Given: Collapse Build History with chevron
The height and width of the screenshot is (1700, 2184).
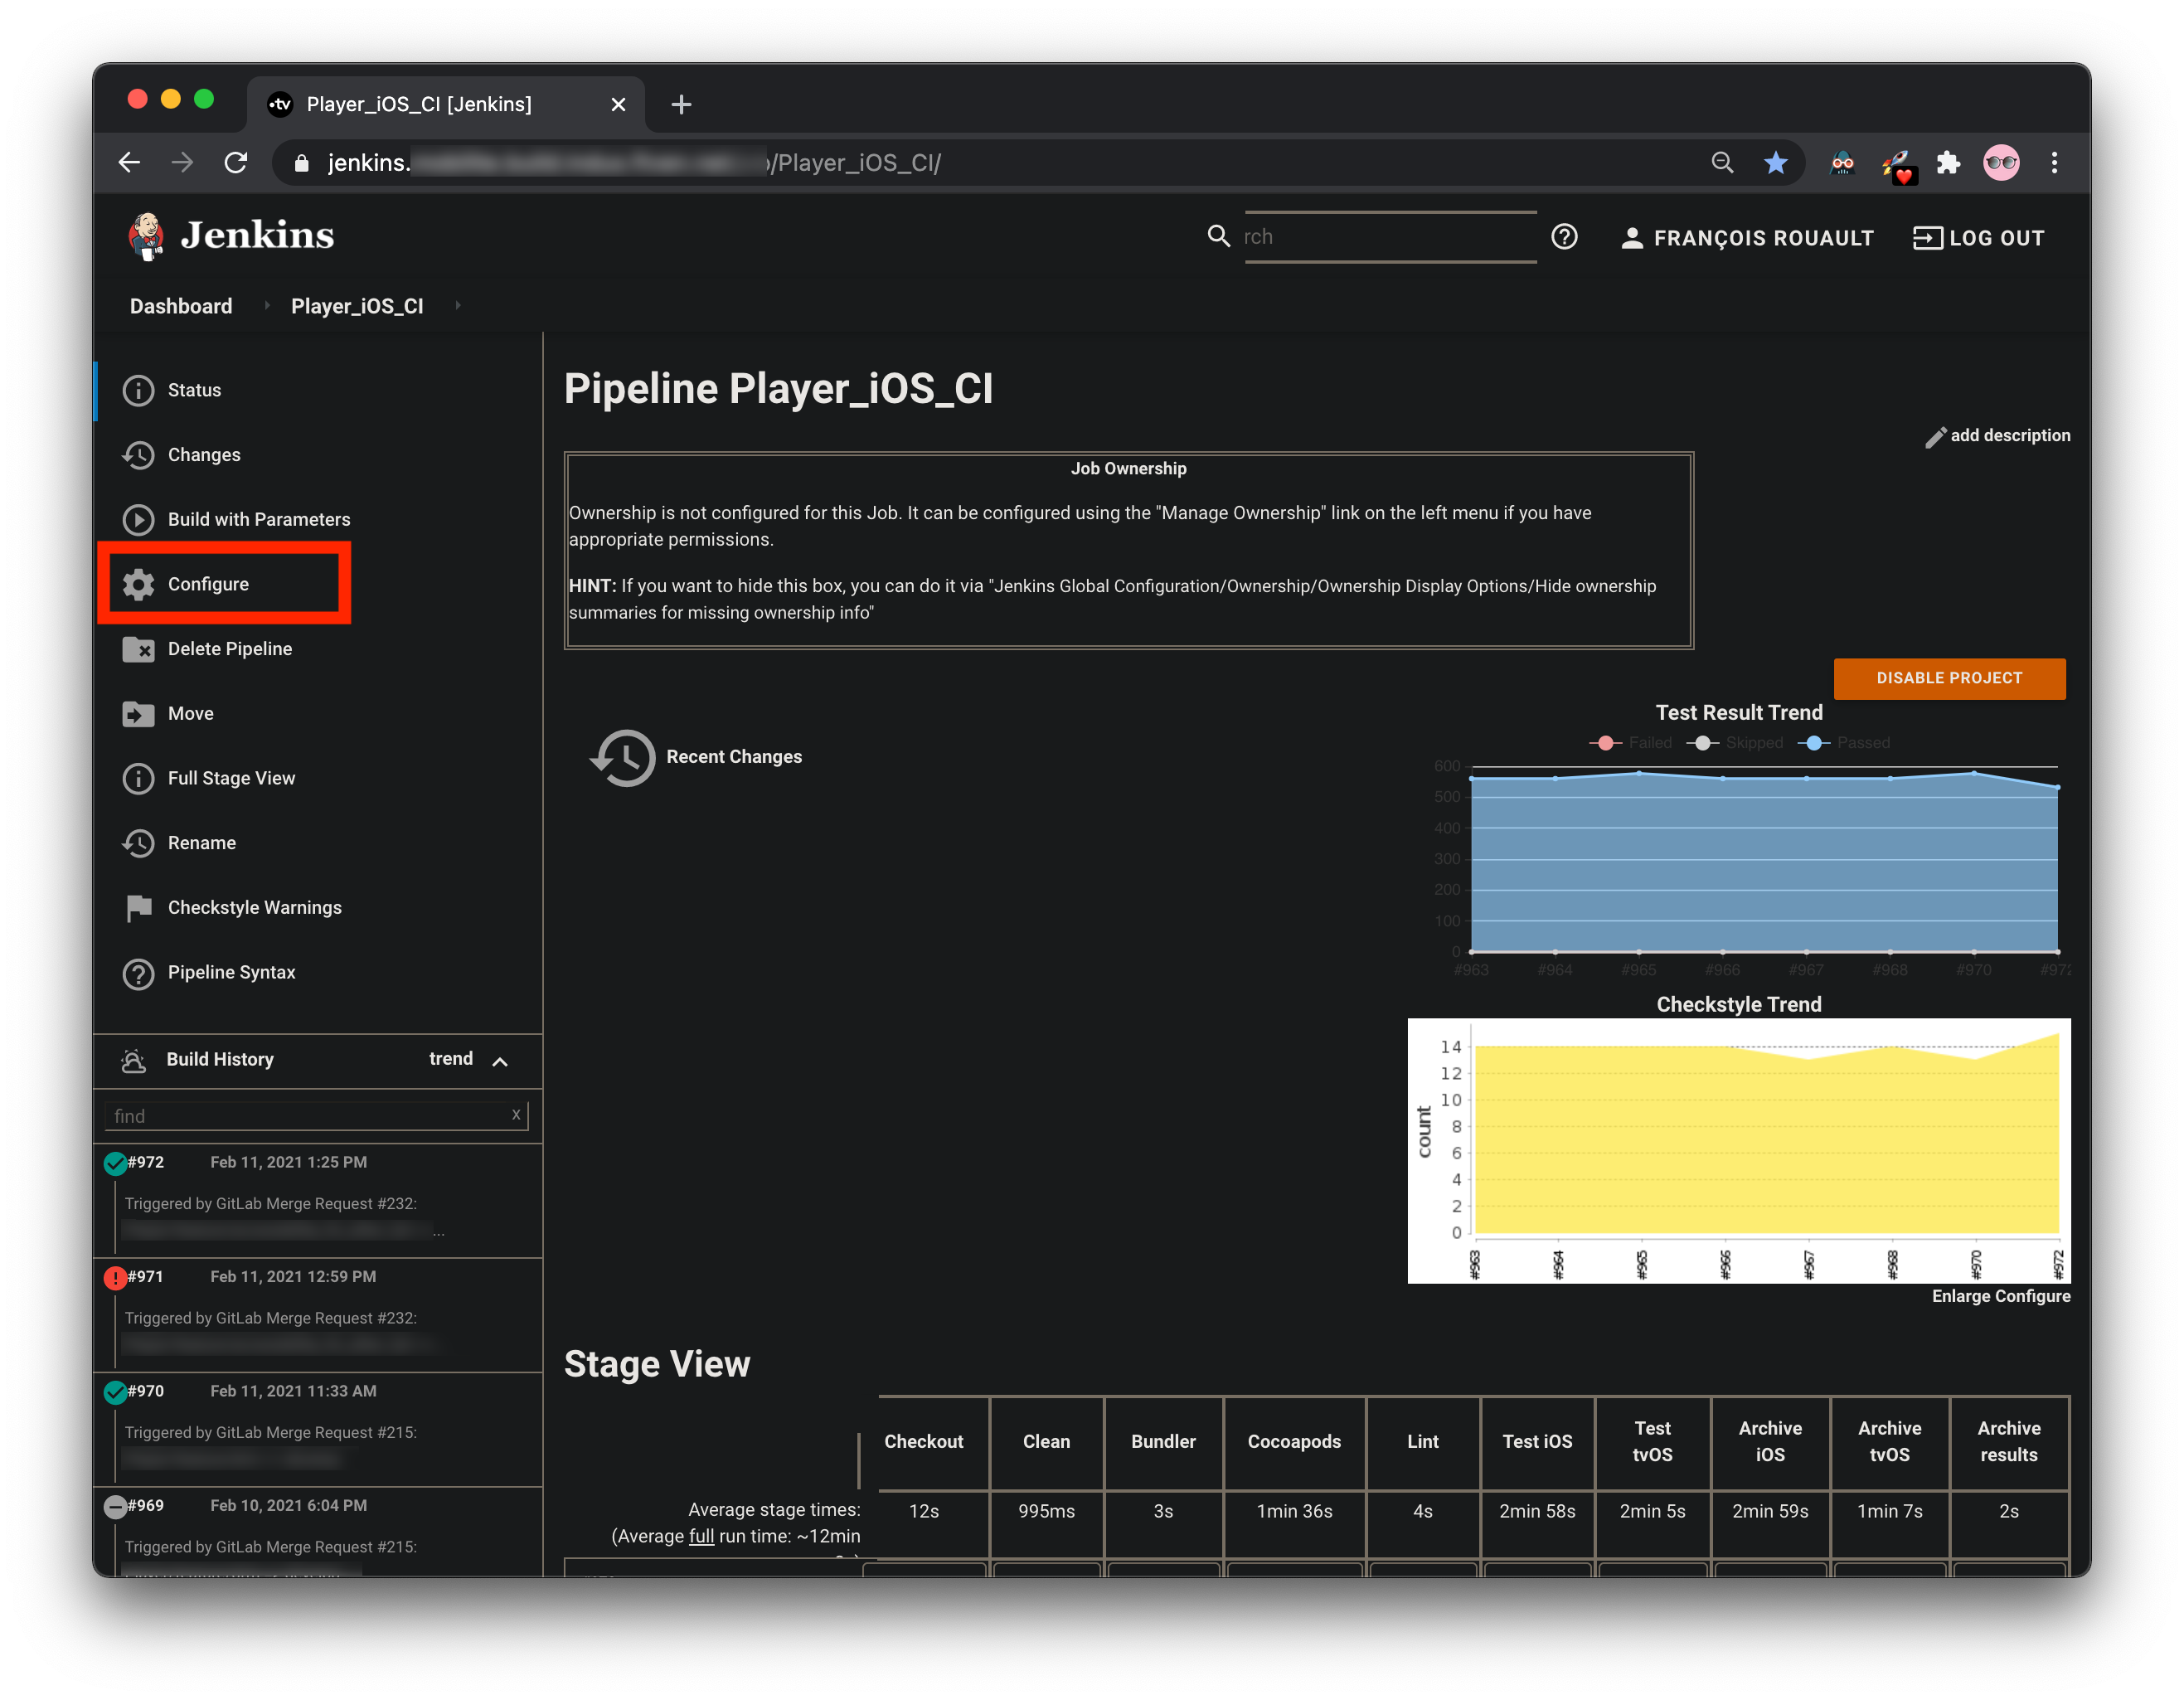Looking at the screenshot, I should [500, 1061].
